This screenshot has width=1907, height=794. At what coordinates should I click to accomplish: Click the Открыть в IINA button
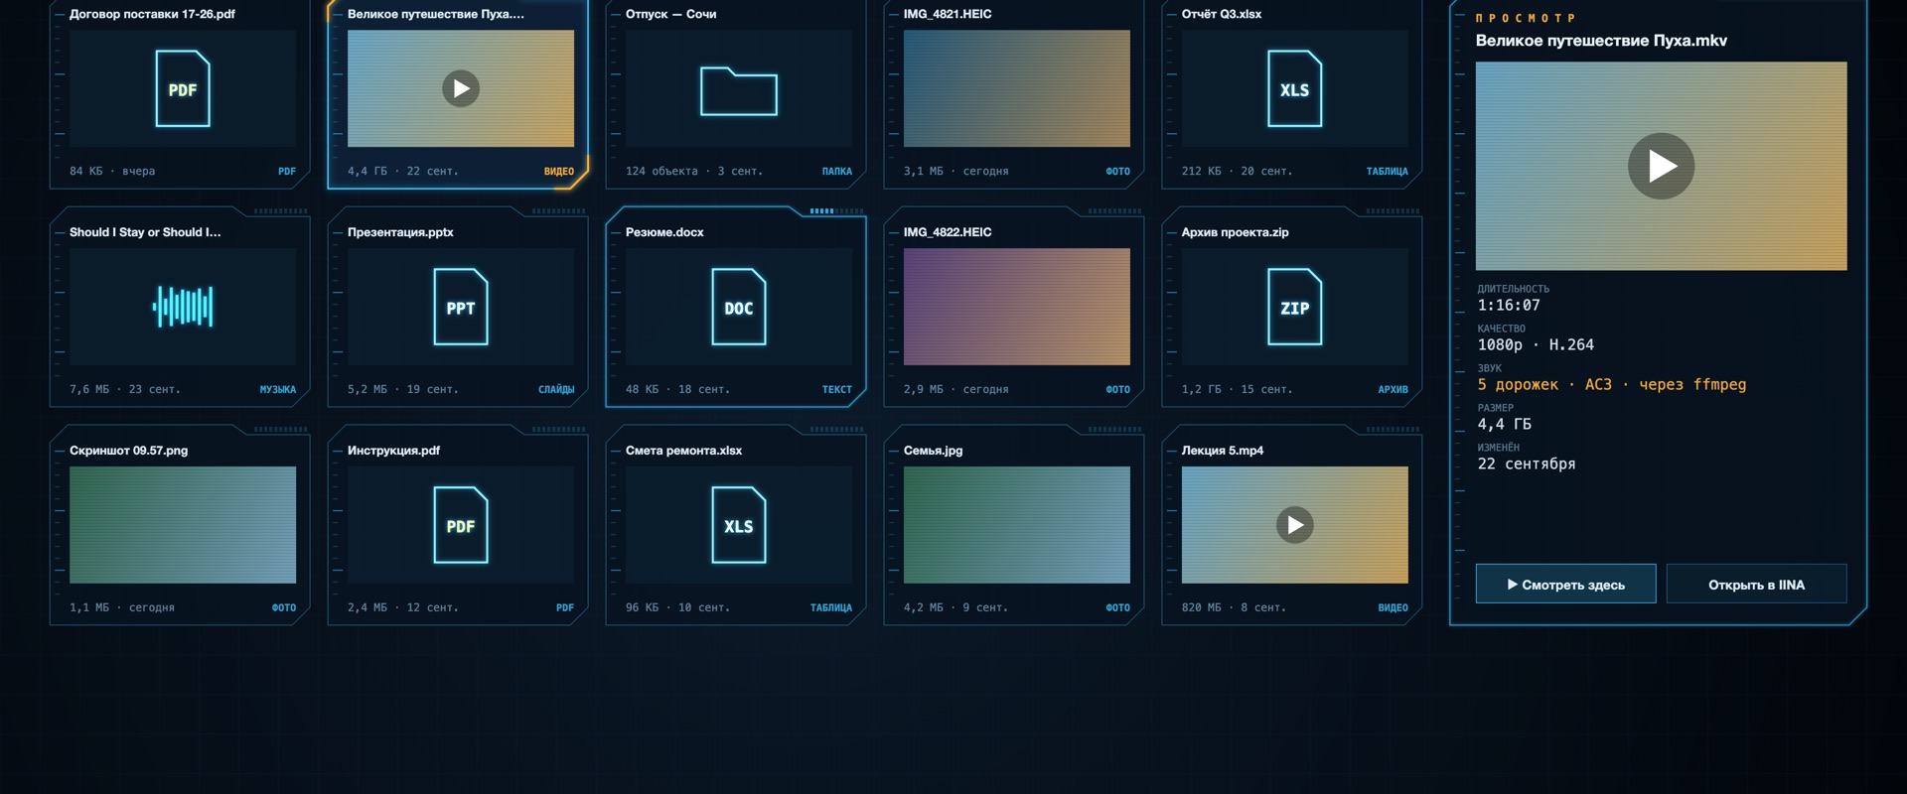[x=1756, y=585]
